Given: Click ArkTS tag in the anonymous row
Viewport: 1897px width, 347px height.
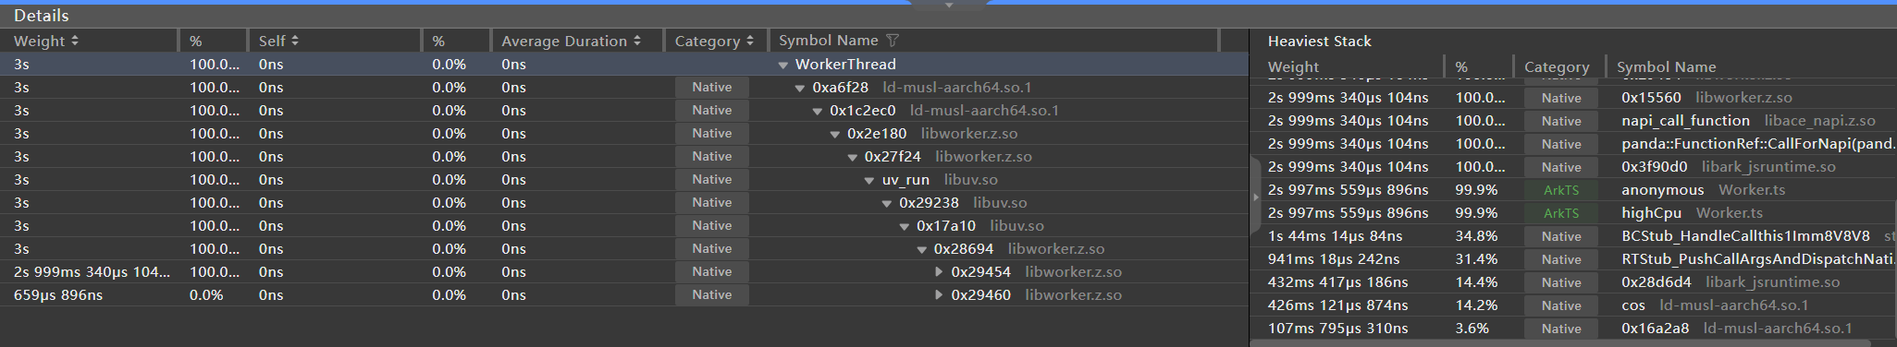Looking at the screenshot, I should click(x=1561, y=190).
